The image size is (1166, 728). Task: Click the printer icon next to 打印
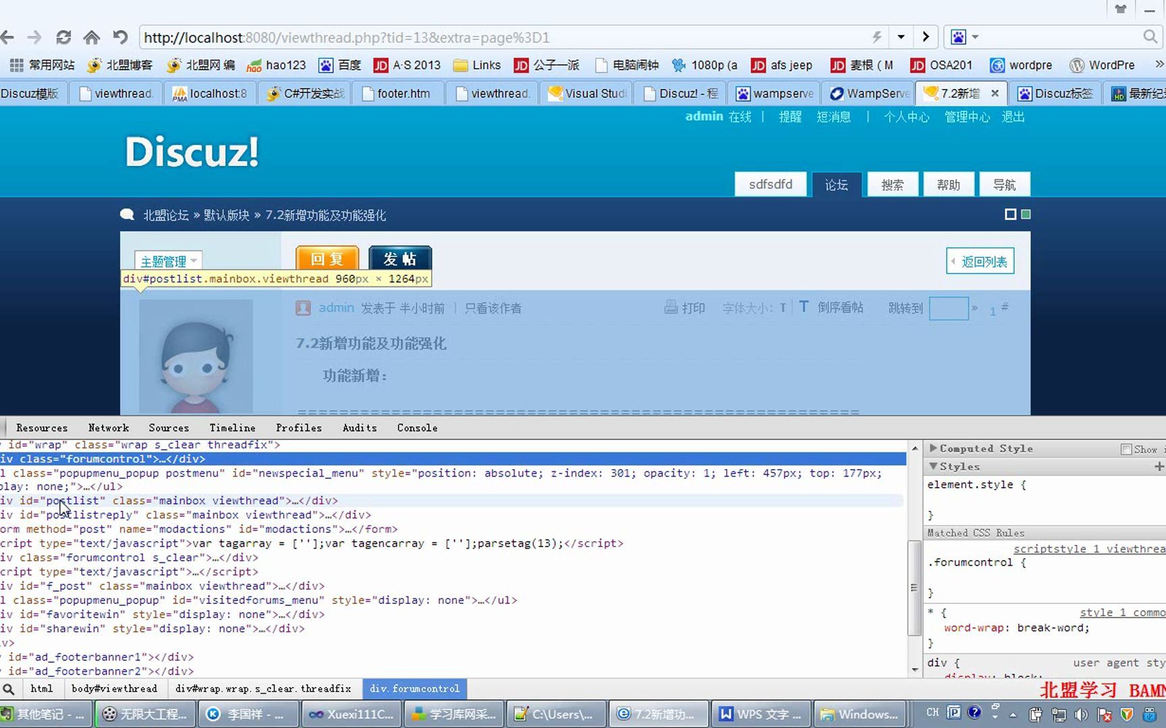[671, 307]
